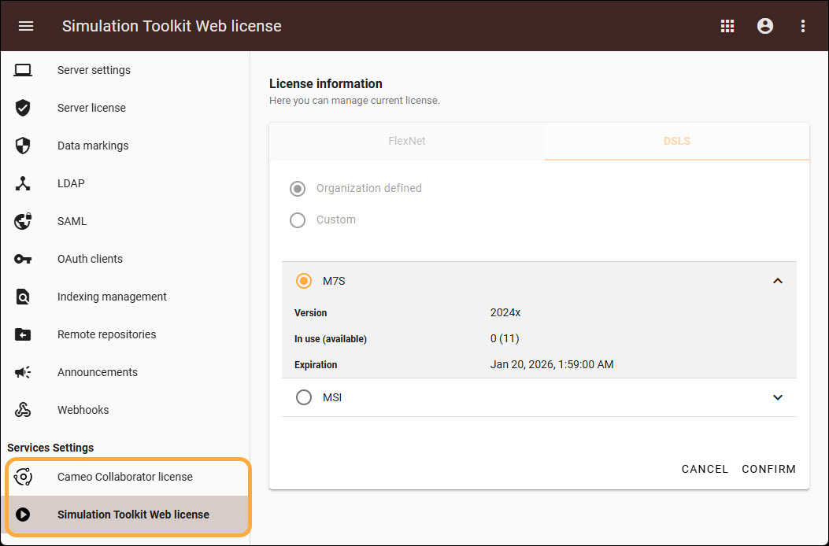Expand the MSI license details
829x546 pixels.
point(778,398)
